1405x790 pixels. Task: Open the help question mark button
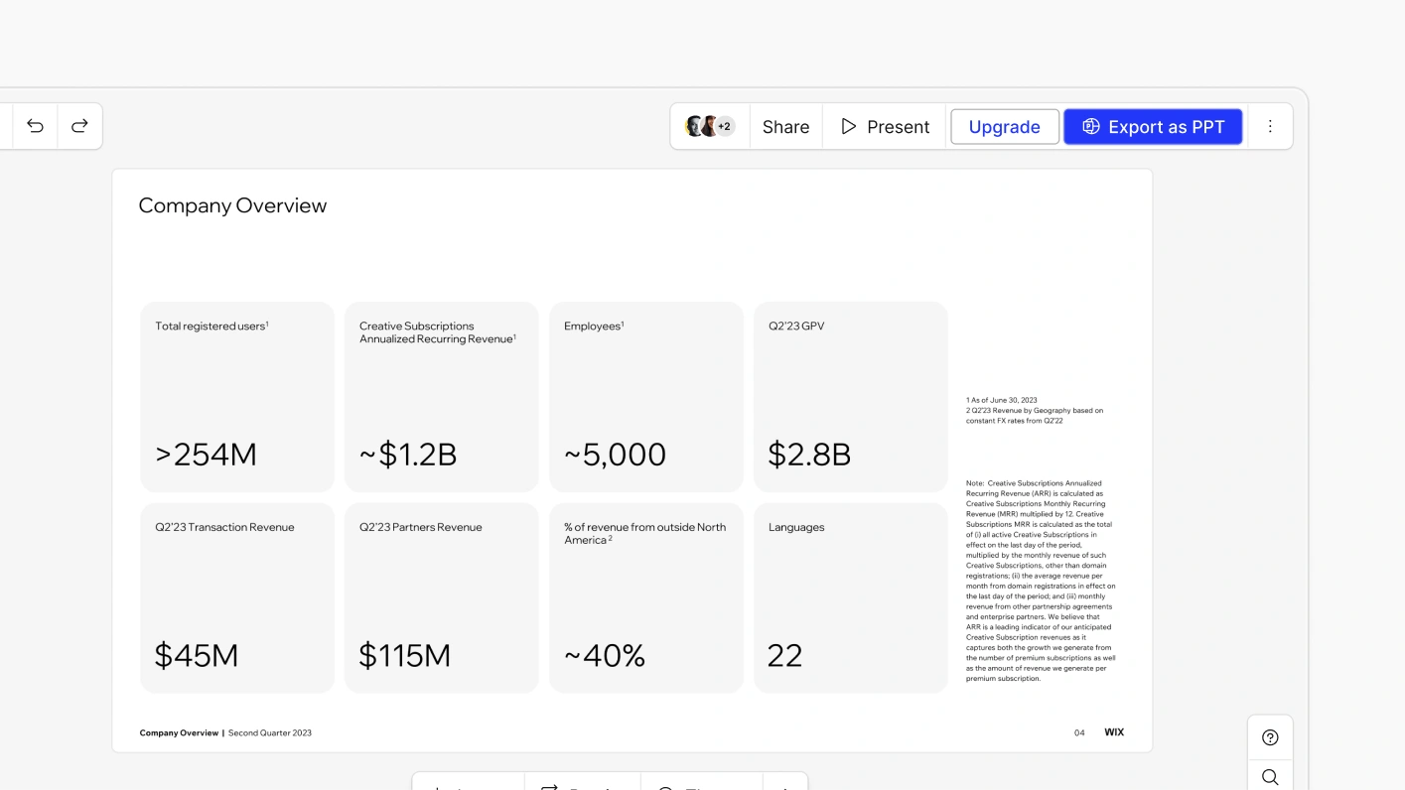pos(1270,737)
